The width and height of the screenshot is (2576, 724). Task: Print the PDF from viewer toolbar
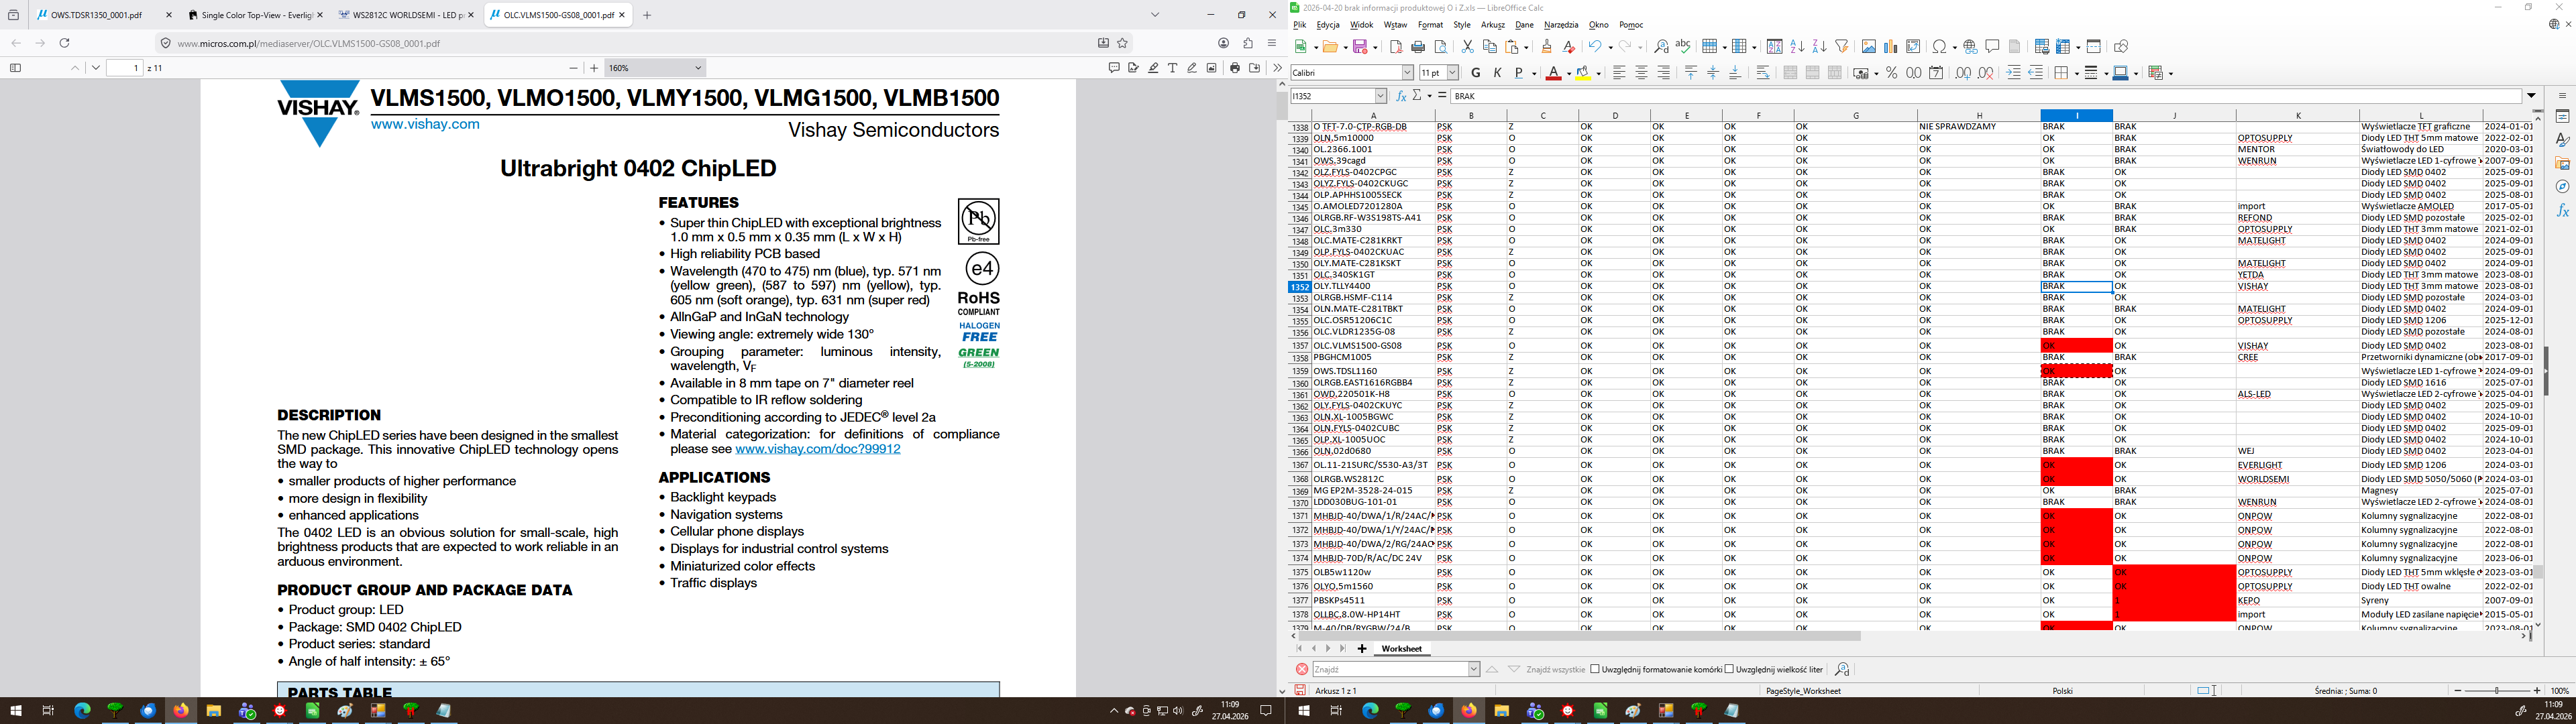(1234, 68)
